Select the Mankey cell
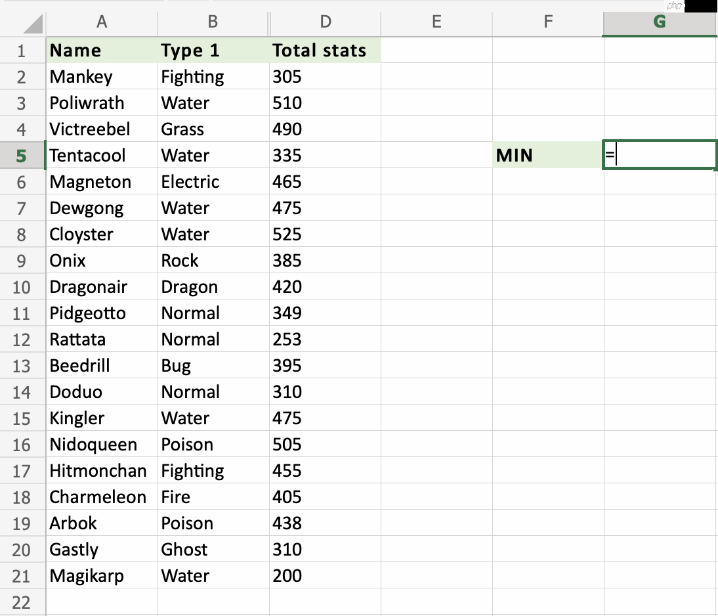 [x=102, y=77]
